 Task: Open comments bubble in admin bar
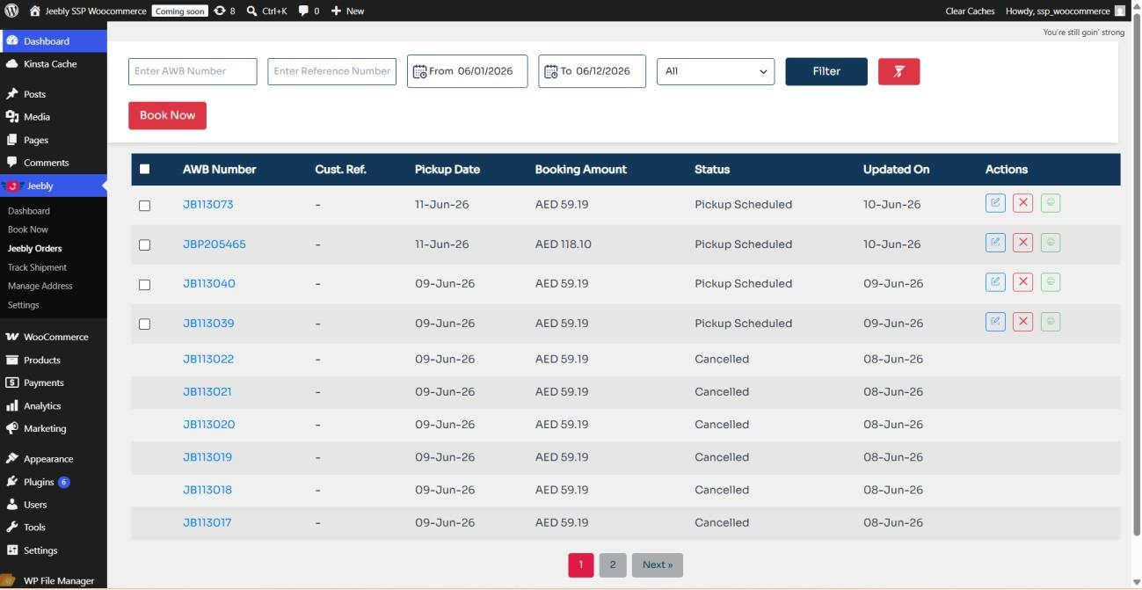click(308, 11)
